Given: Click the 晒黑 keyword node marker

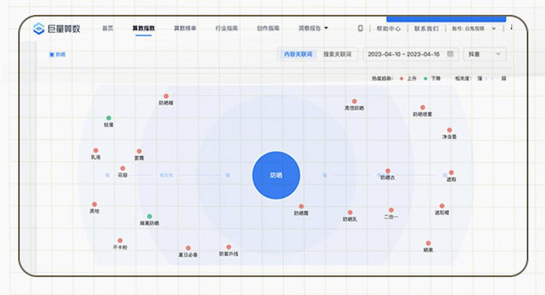Looking at the screenshot, I should point(428,243).
